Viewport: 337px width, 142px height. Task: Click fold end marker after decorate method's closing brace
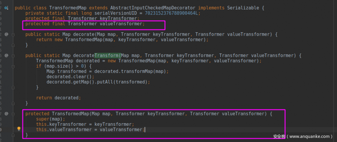point(13,45)
